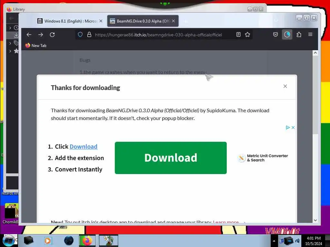Select the BeamNG.Drive 0.3.0 Alpha tab
Image resolution: width=330 pixels, height=247 pixels.
click(x=143, y=21)
